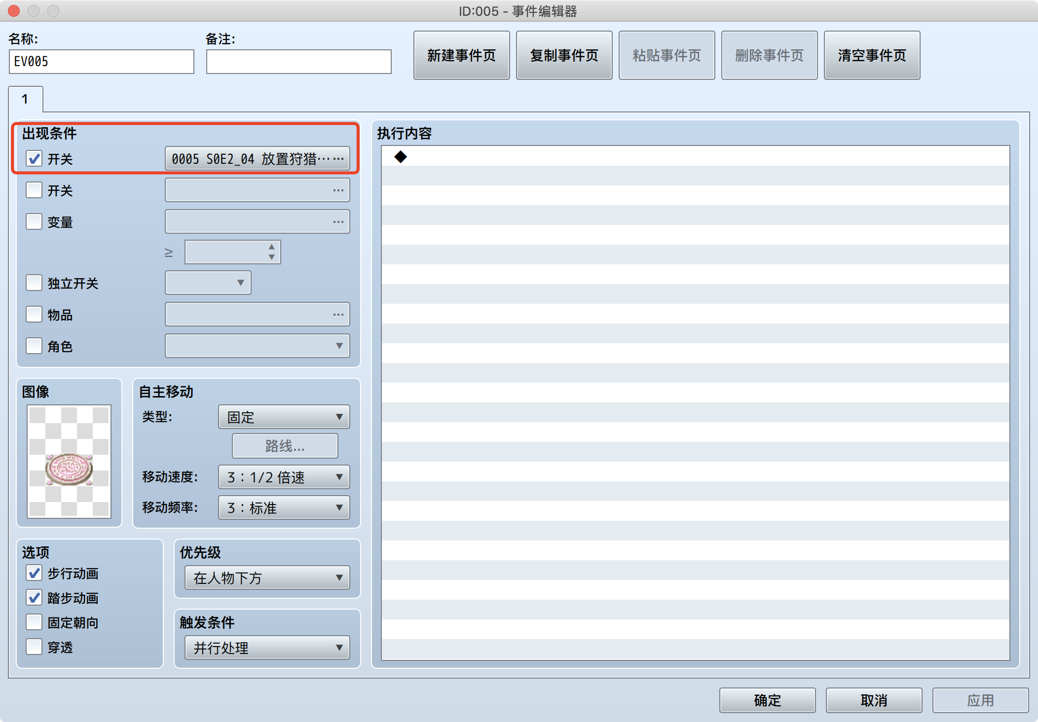This screenshot has width=1038, height=722.
Task: Check the 穿透 option
Action: coord(34,647)
